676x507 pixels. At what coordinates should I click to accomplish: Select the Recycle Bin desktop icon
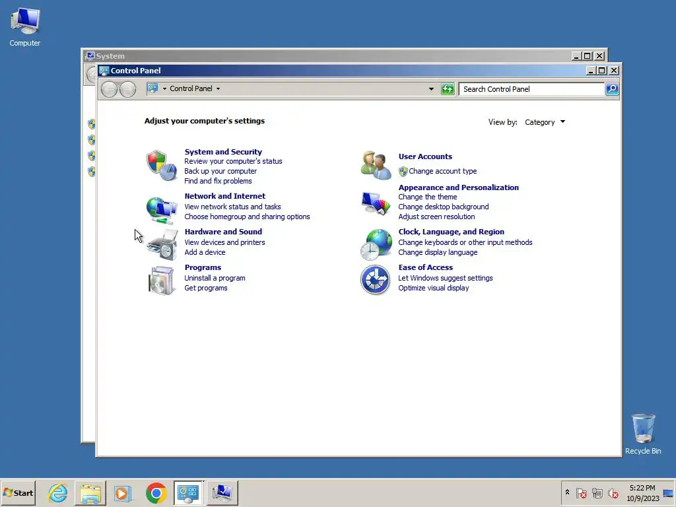[643, 434]
